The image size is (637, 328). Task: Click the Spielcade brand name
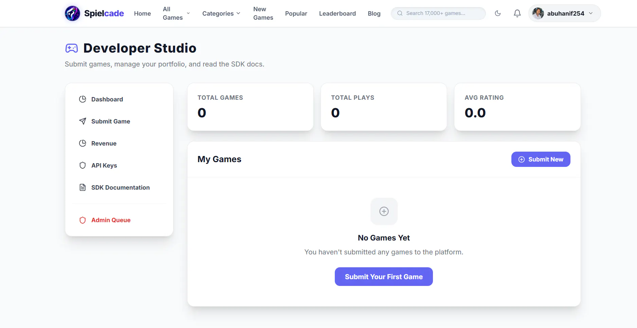[104, 13]
